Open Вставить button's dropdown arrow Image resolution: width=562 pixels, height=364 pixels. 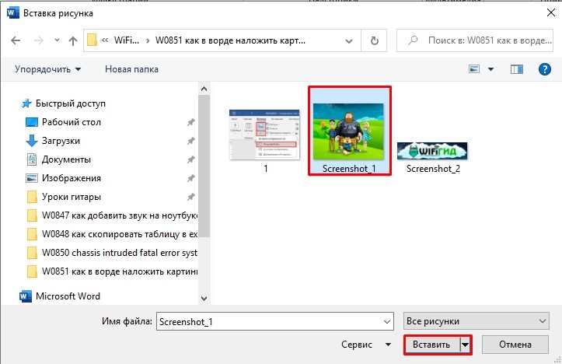tap(465, 345)
